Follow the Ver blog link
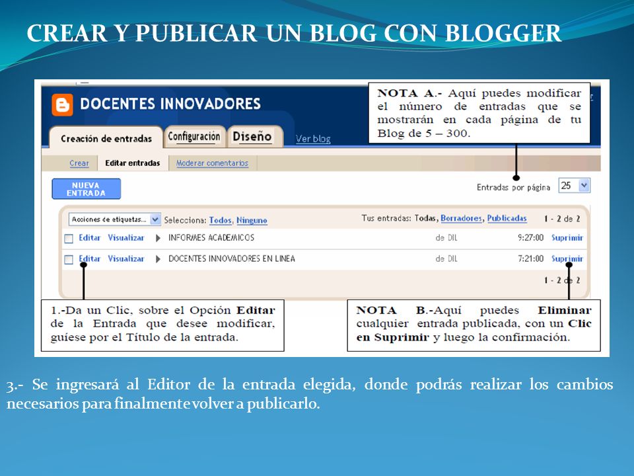The image size is (634, 476). [x=313, y=139]
